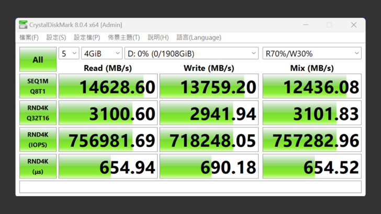Expand the R70%/W30% mix ratio dropdown
The image size is (381, 214).
pyautogui.click(x=311, y=53)
